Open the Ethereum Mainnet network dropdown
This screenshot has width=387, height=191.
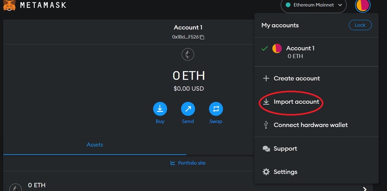click(313, 5)
